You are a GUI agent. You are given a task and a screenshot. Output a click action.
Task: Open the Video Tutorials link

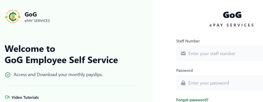click(25, 97)
